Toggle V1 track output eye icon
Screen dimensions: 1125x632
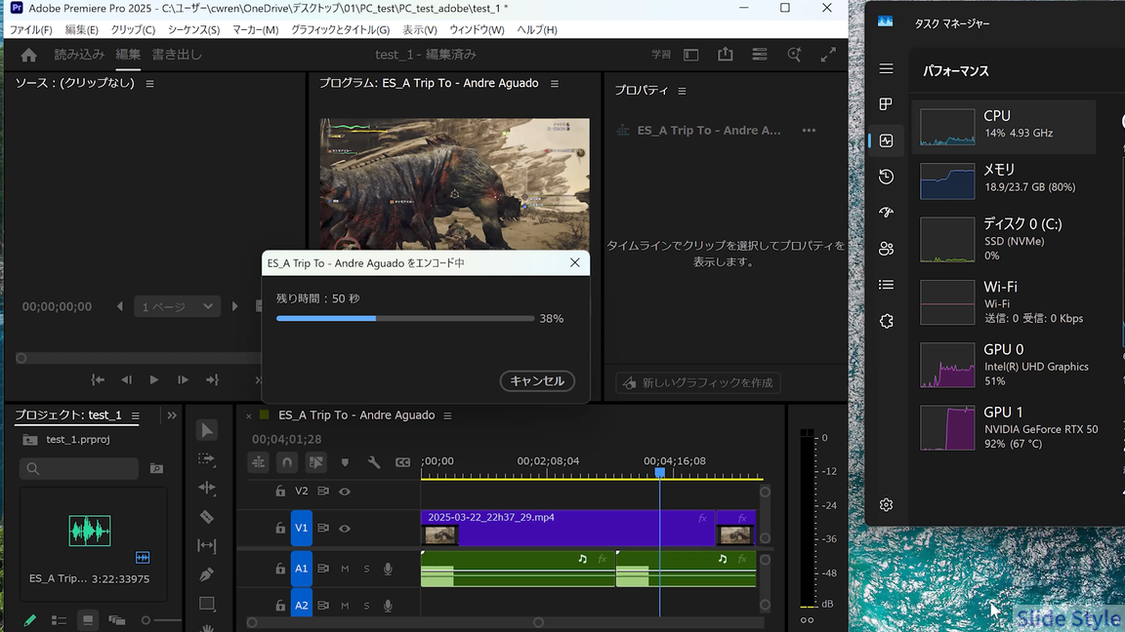(x=344, y=528)
